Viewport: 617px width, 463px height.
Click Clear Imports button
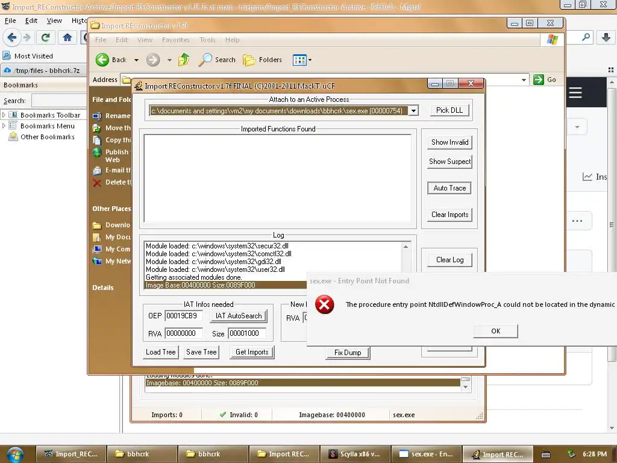[449, 215]
